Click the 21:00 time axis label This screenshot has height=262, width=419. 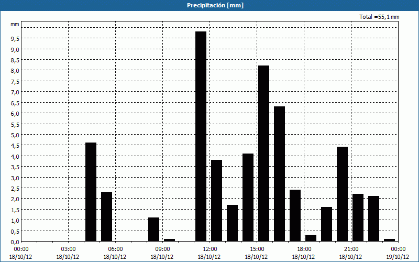coord(351,249)
